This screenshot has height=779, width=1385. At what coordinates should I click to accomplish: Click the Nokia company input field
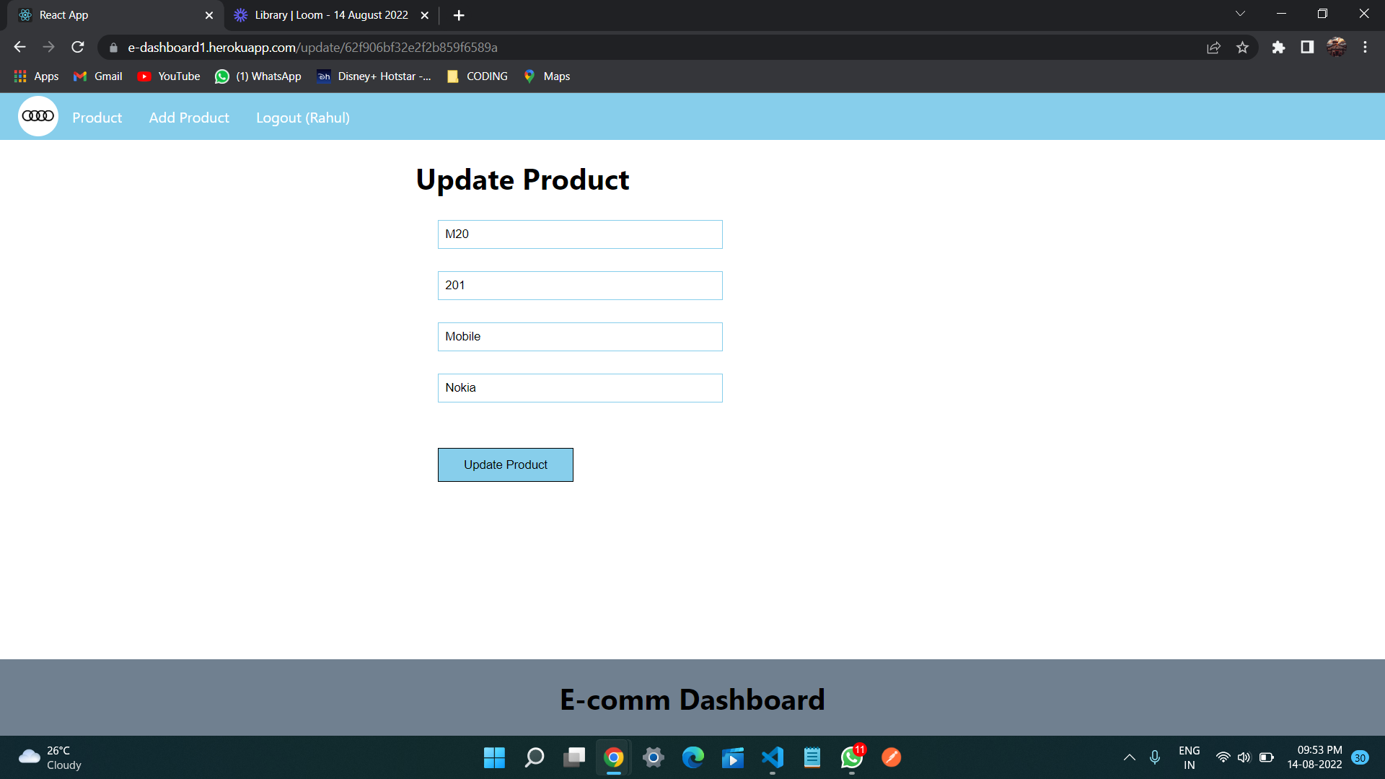pos(579,387)
